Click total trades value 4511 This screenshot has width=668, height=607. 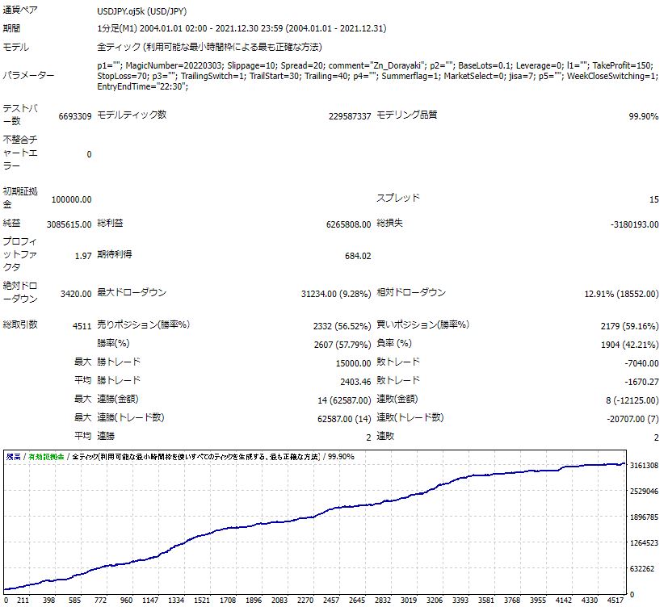(82, 326)
